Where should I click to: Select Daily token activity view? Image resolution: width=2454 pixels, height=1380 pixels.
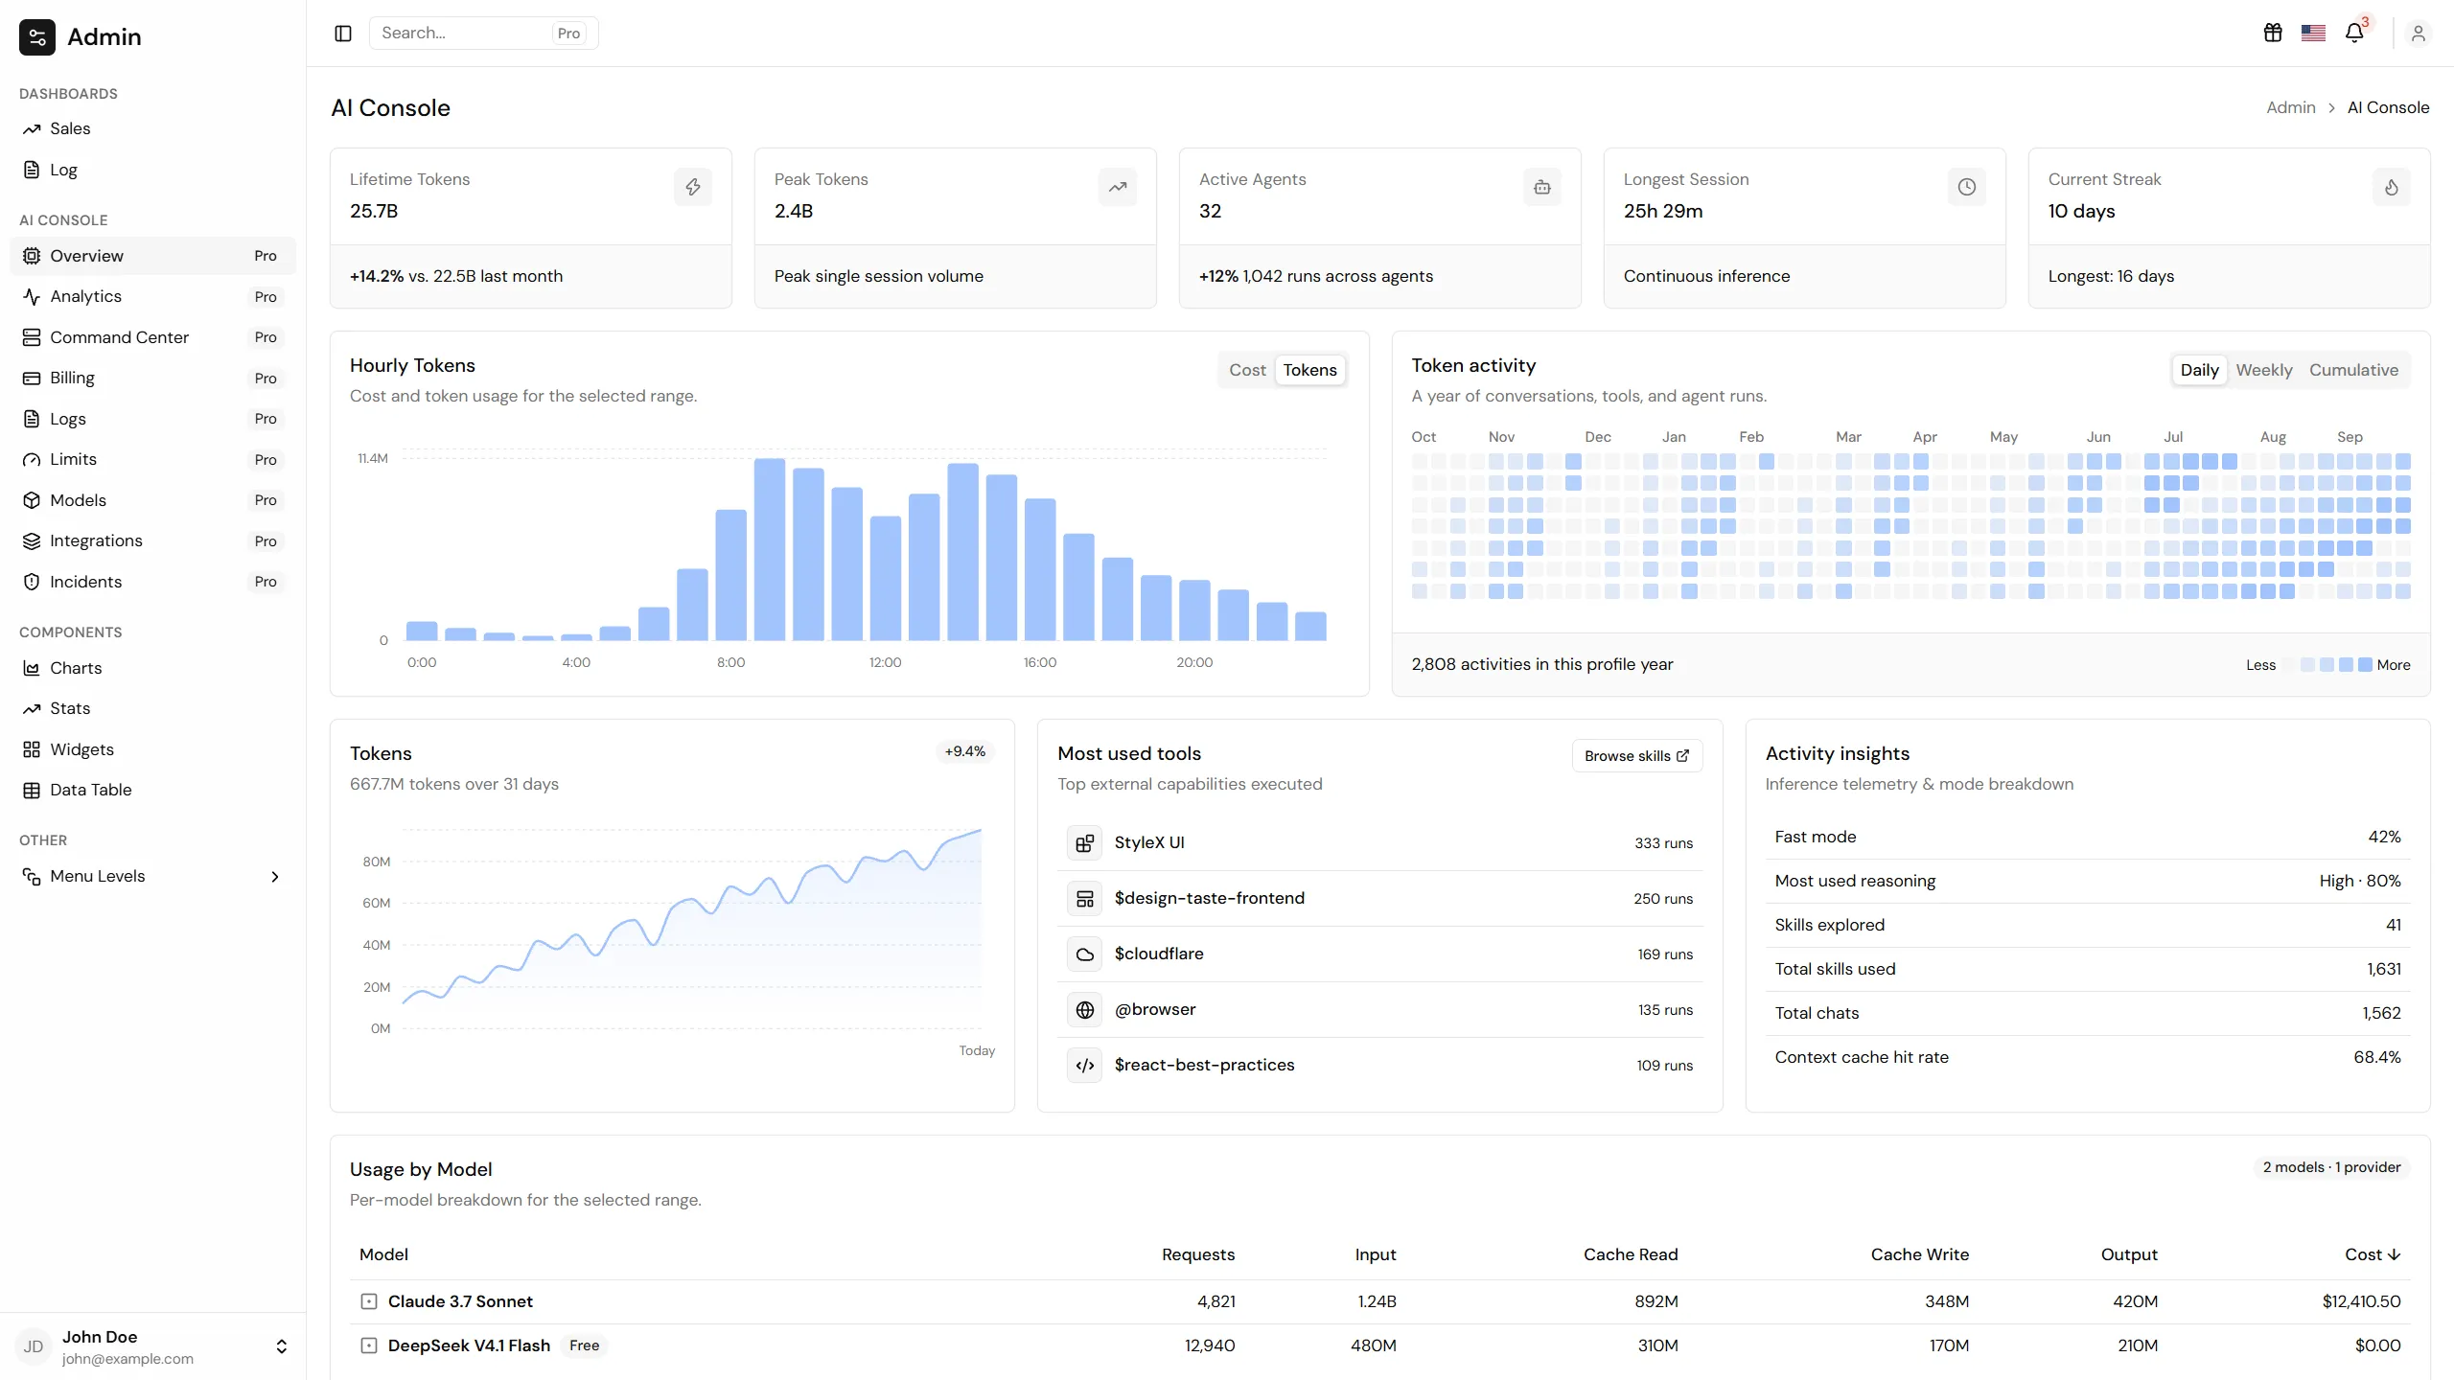click(x=2199, y=370)
